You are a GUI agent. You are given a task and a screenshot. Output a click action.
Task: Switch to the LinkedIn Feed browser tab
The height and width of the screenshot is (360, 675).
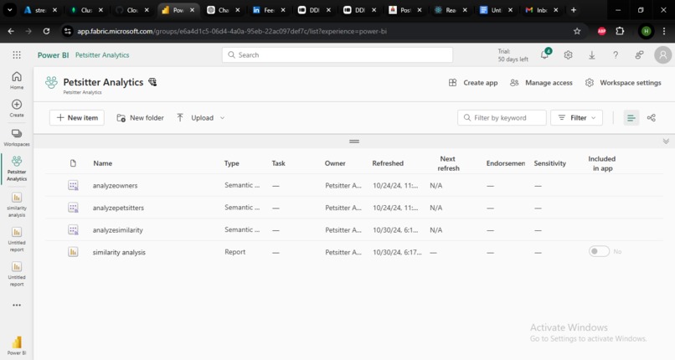click(x=268, y=10)
